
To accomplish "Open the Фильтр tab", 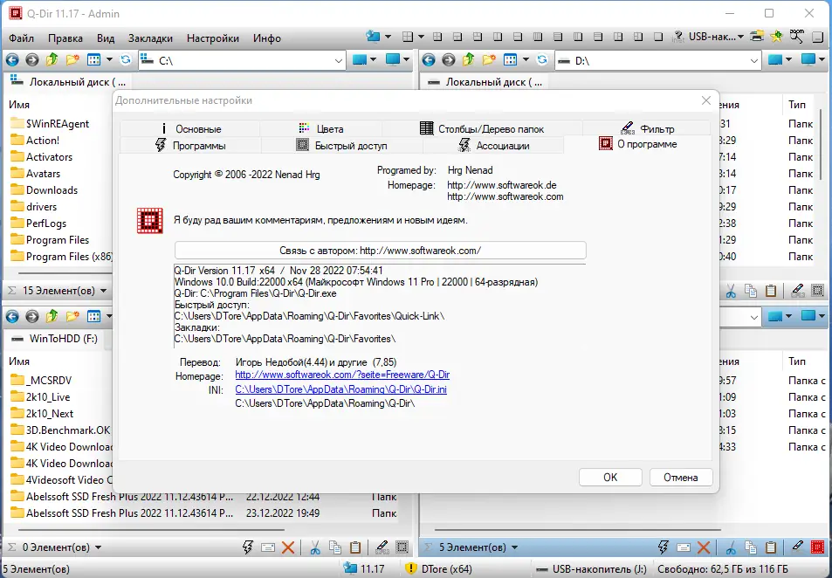I will coord(647,128).
